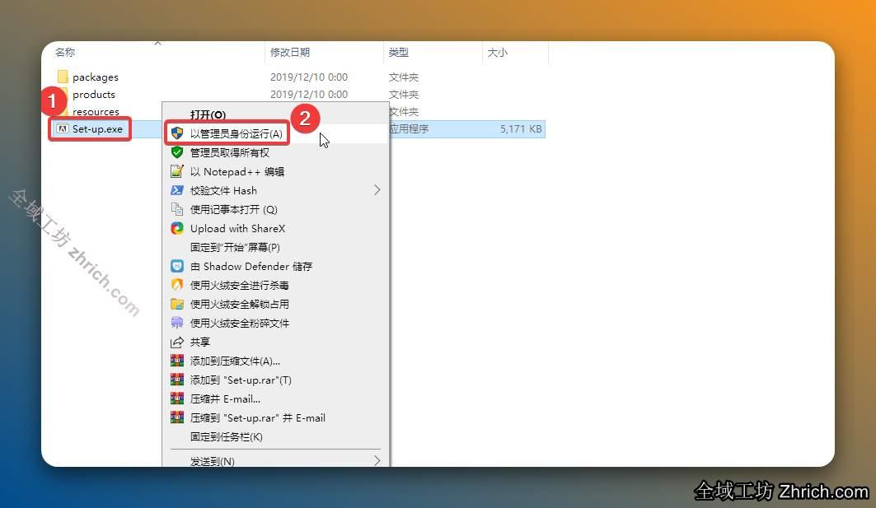This screenshot has width=876, height=508.
Task: Choose 以 Notepad++ 编辑
Action: [x=276, y=171]
